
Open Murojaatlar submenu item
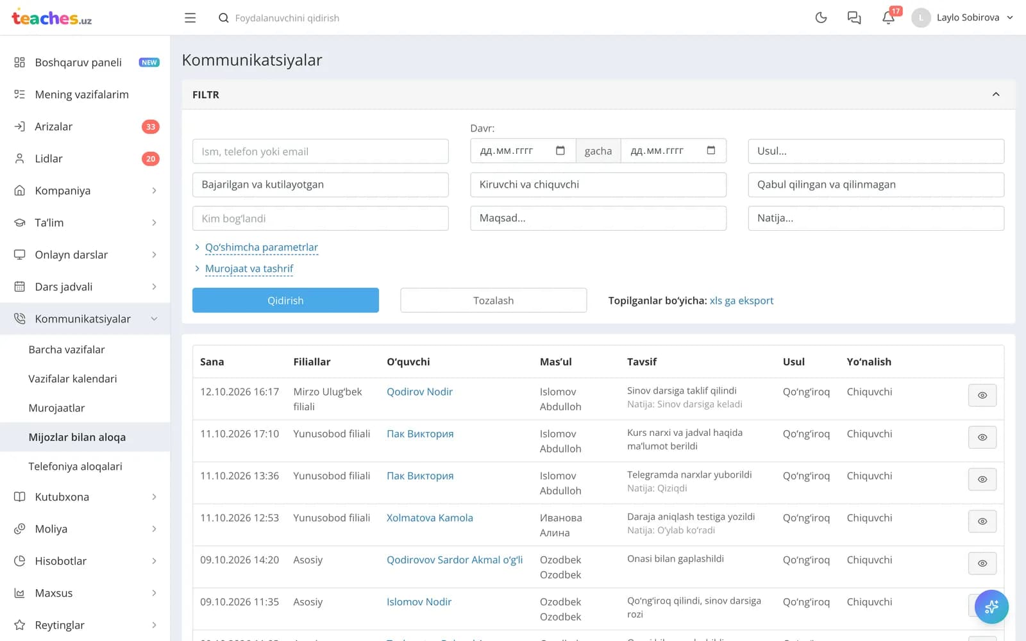[x=85, y=408]
